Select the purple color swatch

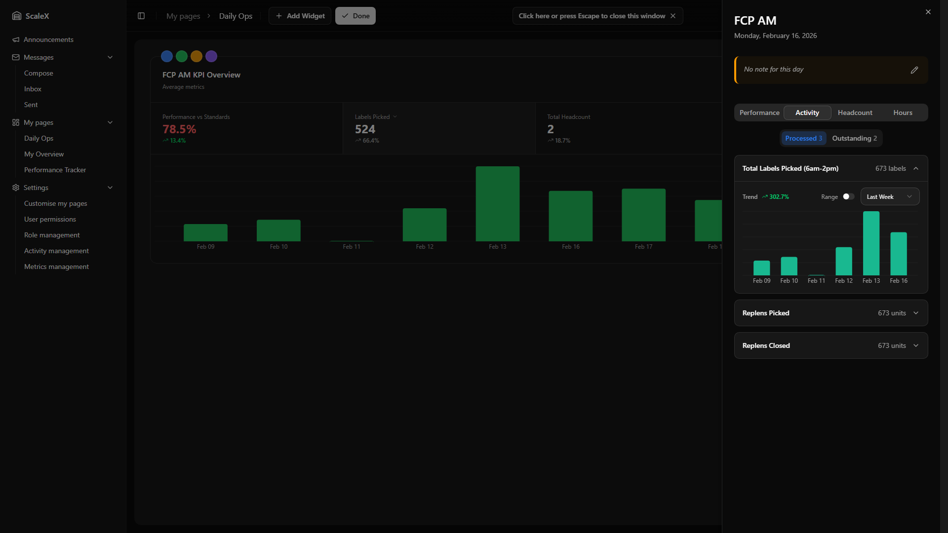click(211, 56)
